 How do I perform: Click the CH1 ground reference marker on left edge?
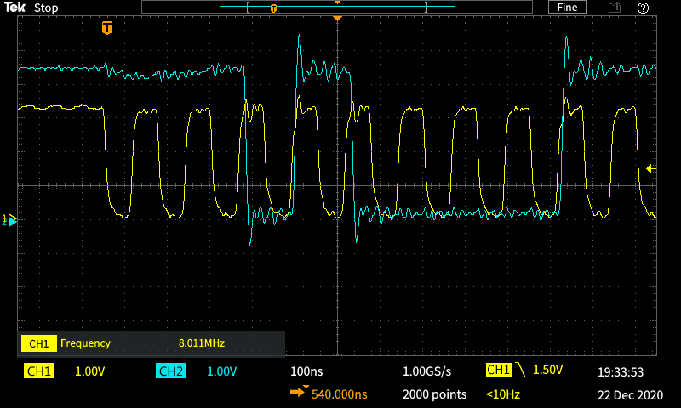coord(9,219)
